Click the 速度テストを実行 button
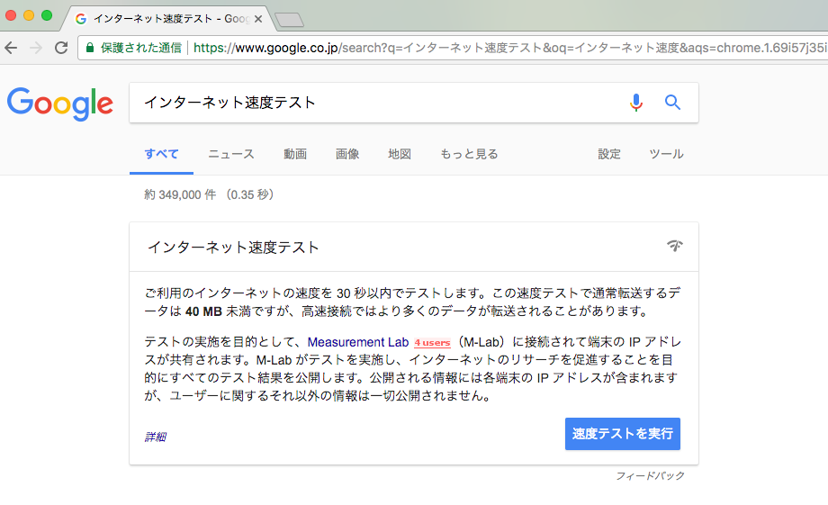828x505 pixels. 623,434
